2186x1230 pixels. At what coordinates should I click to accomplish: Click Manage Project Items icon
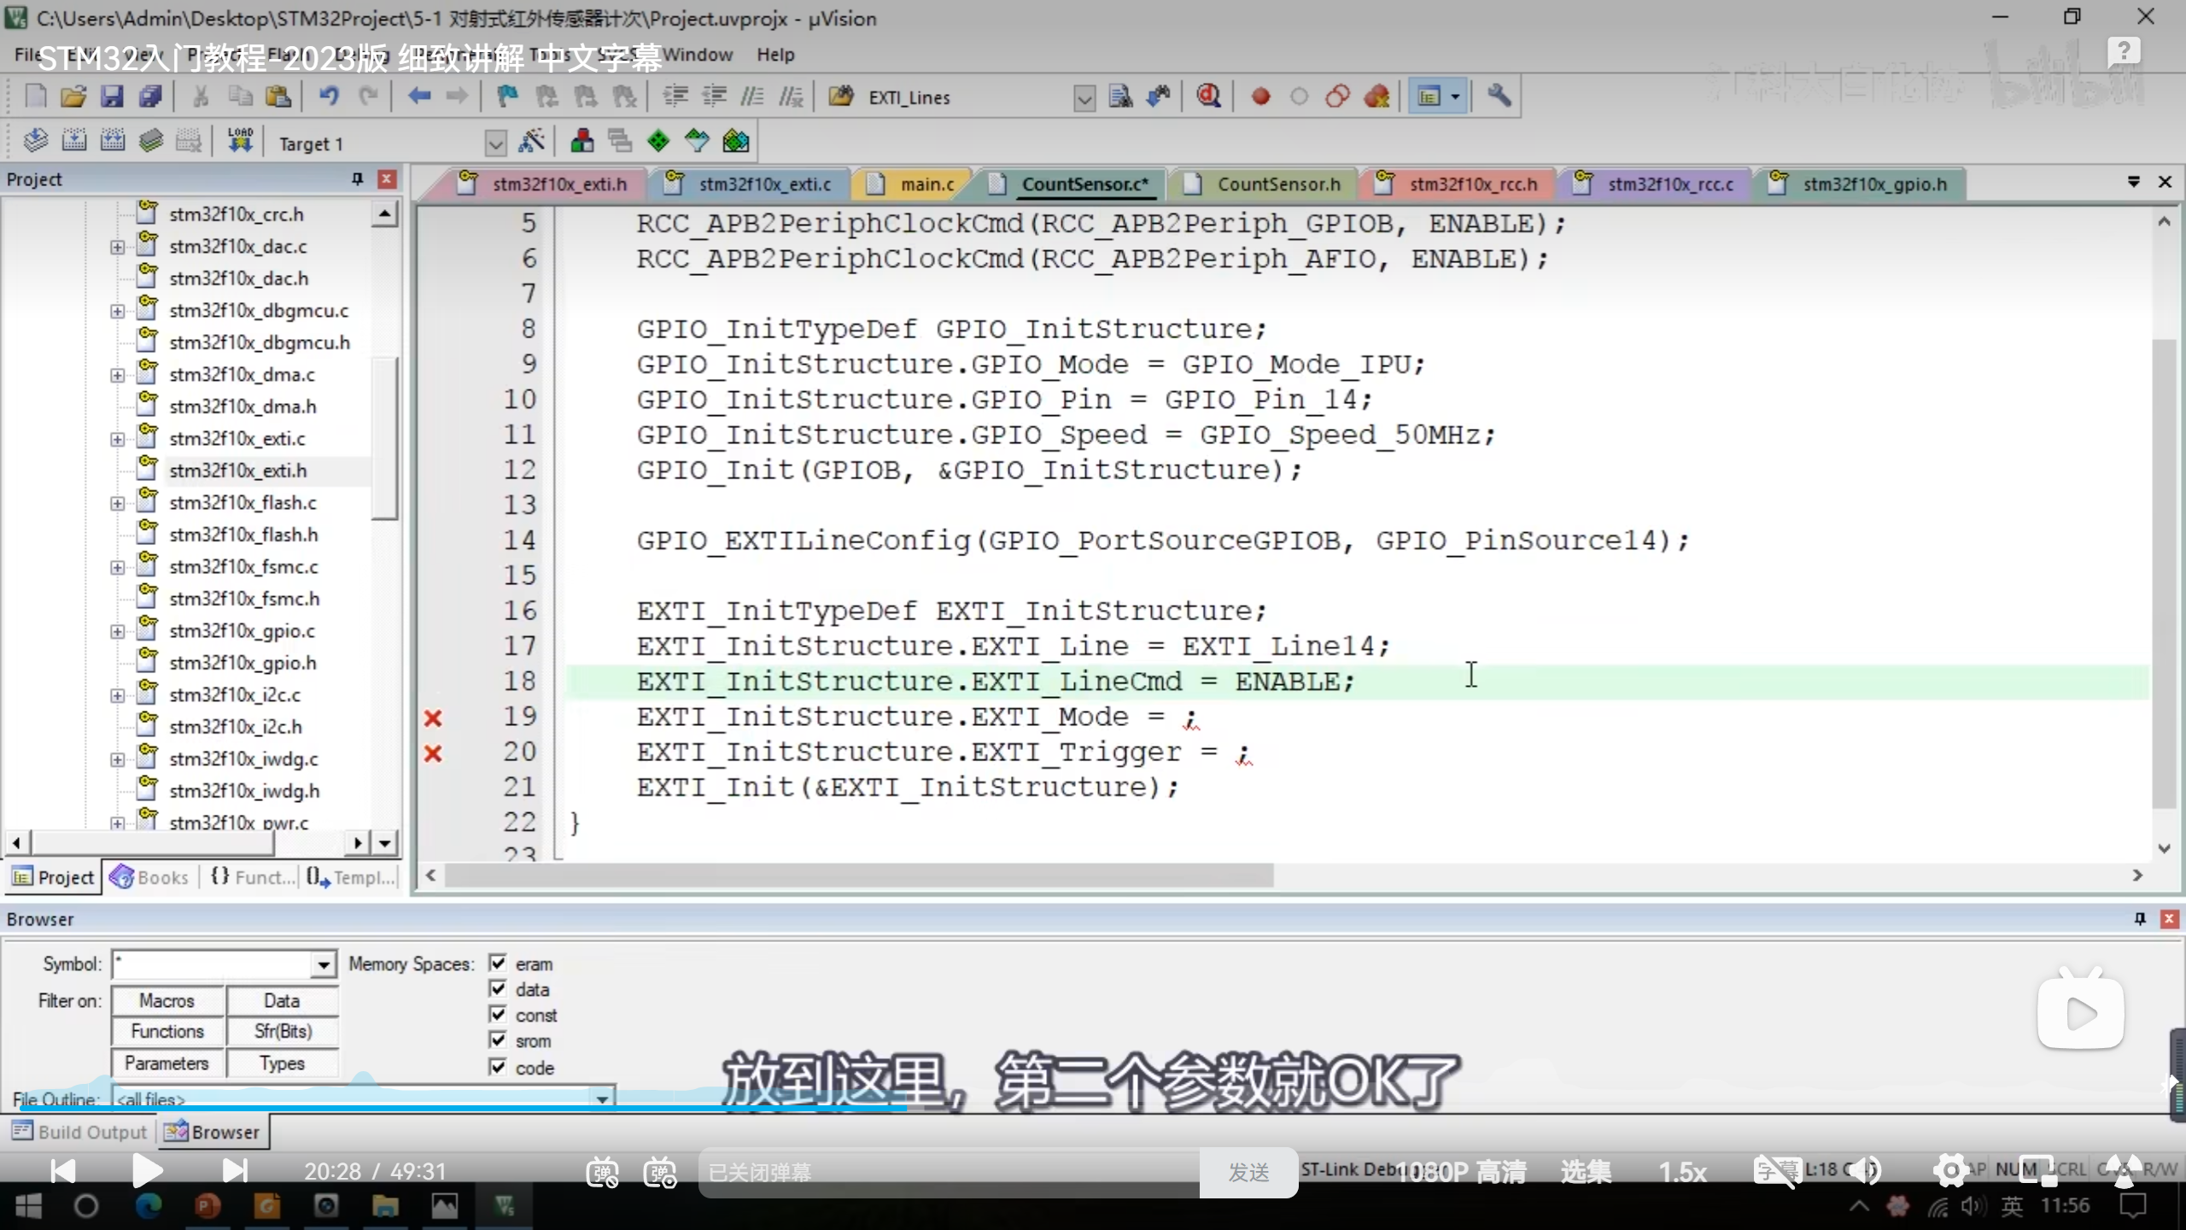tap(582, 141)
